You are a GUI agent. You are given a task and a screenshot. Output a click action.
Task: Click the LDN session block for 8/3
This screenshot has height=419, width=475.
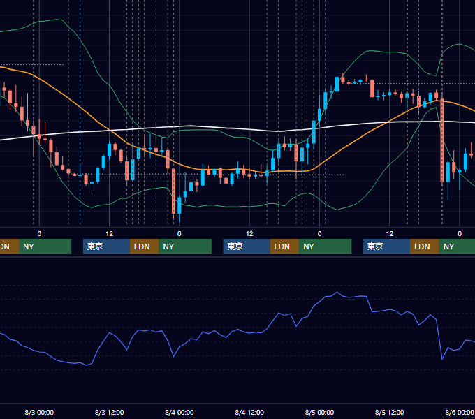pyautogui.click(x=144, y=247)
